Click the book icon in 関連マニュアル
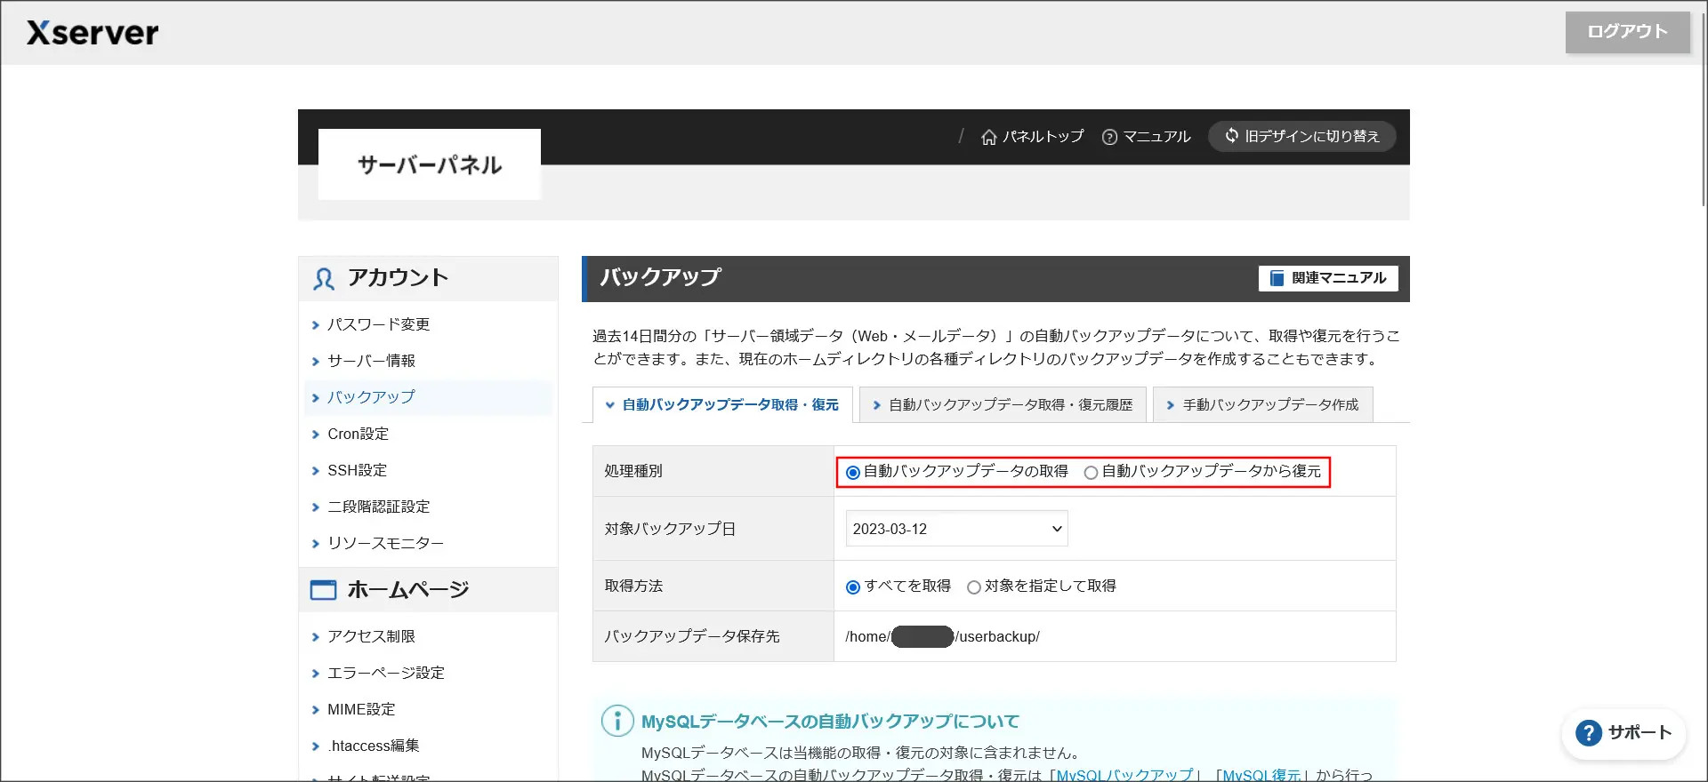1708x782 pixels. 1277,278
